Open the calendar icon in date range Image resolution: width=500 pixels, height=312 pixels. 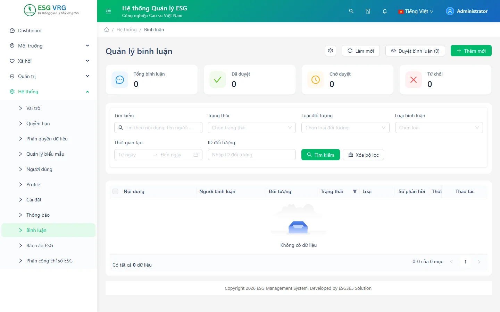196,155
